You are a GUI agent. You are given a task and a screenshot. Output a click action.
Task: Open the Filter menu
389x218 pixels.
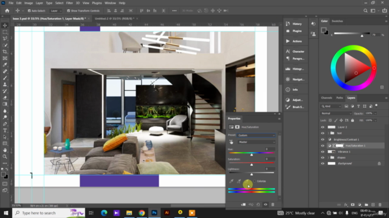tap(69, 3)
